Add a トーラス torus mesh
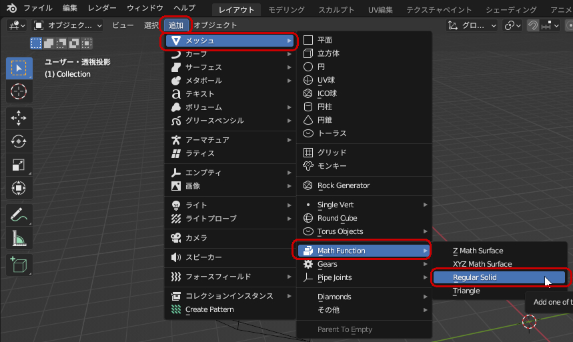573x342 pixels. coord(364,133)
